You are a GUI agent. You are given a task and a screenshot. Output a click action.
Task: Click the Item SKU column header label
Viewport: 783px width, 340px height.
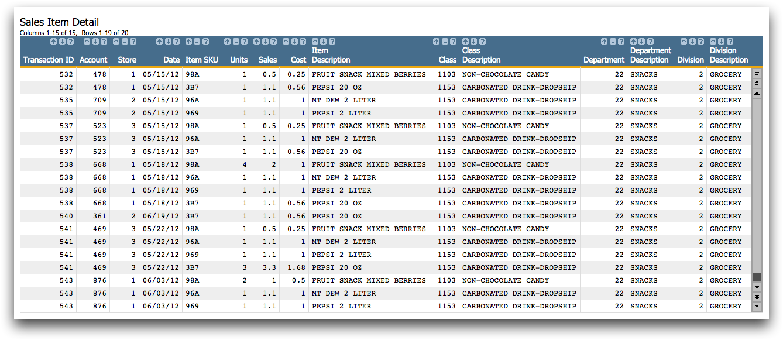coord(202,60)
